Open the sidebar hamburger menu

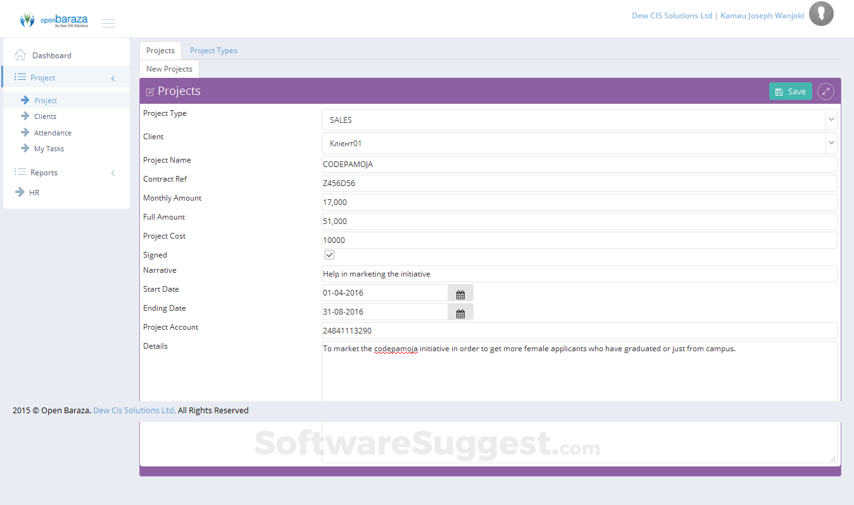(x=108, y=23)
